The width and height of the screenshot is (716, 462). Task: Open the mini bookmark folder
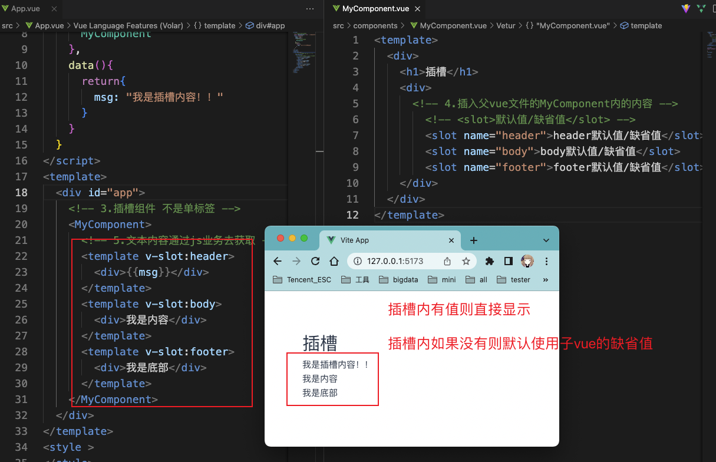click(x=441, y=280)
